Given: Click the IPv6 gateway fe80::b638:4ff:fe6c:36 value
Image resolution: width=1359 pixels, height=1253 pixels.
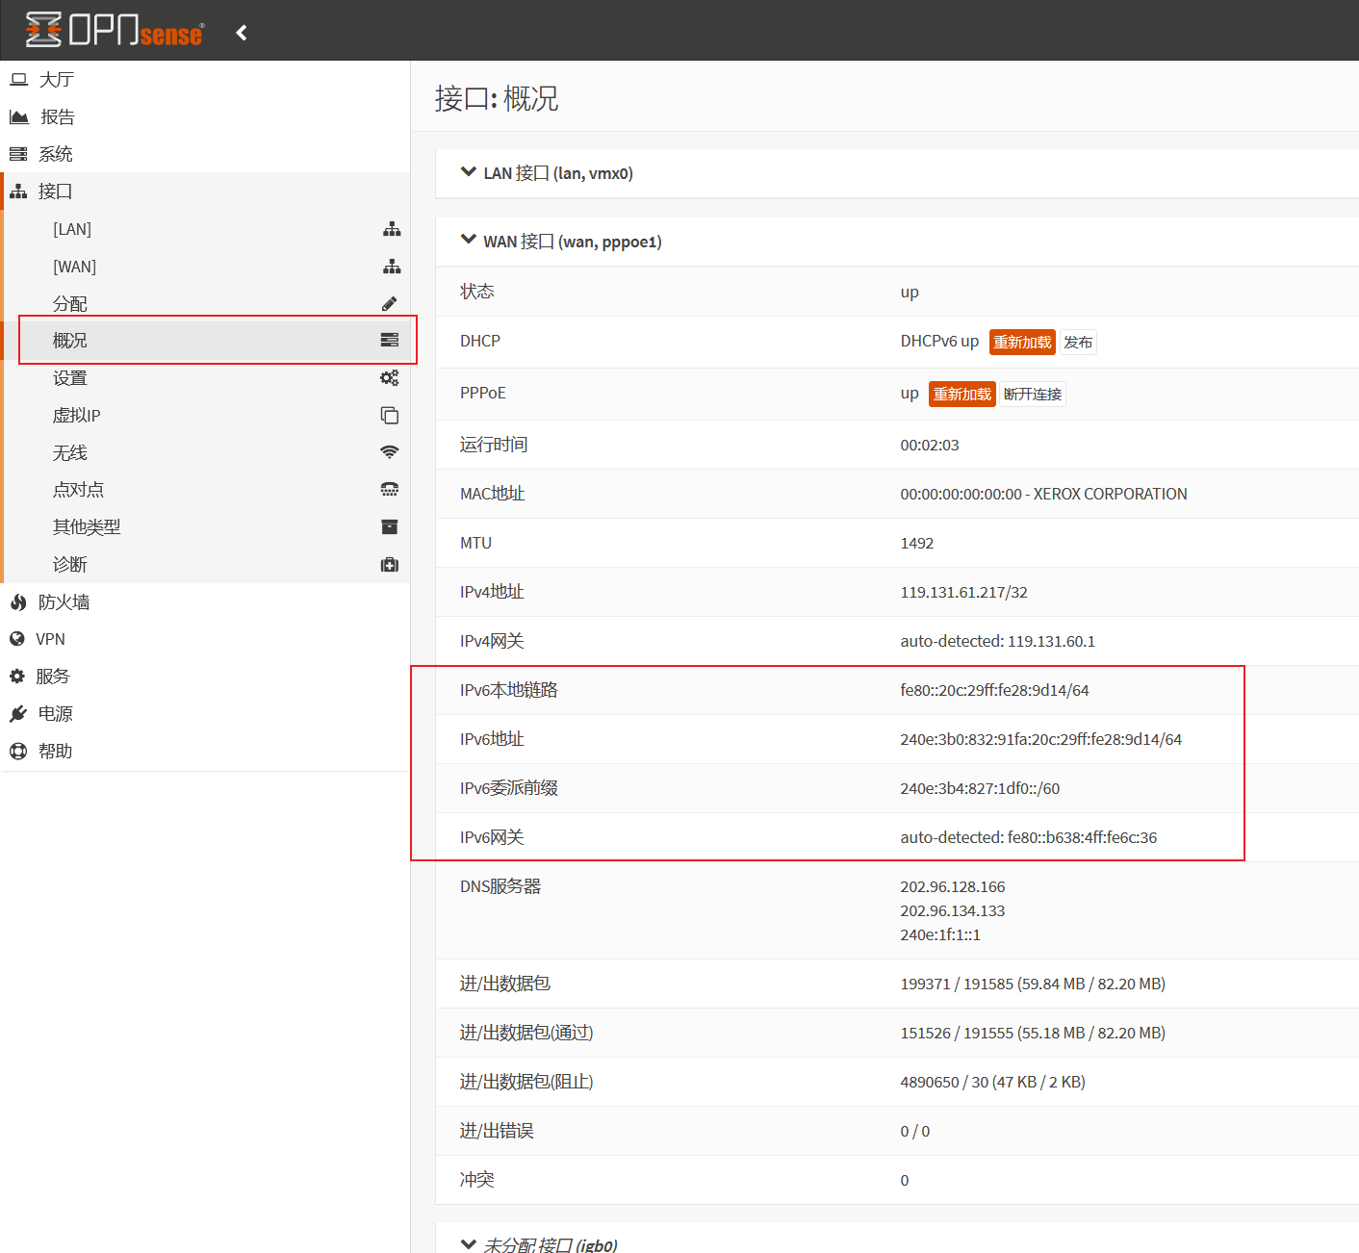Looking at the screenshot, I should click(1082, 838).
